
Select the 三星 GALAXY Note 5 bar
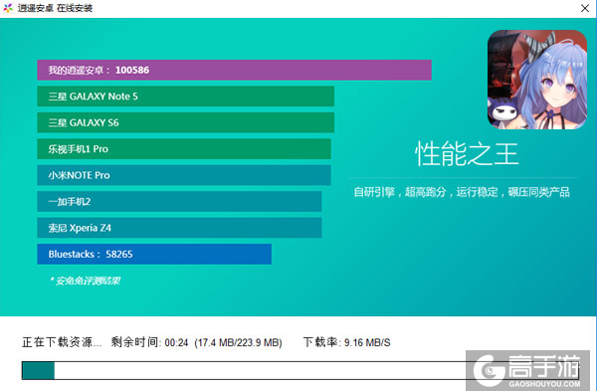(x=185, y=96)
